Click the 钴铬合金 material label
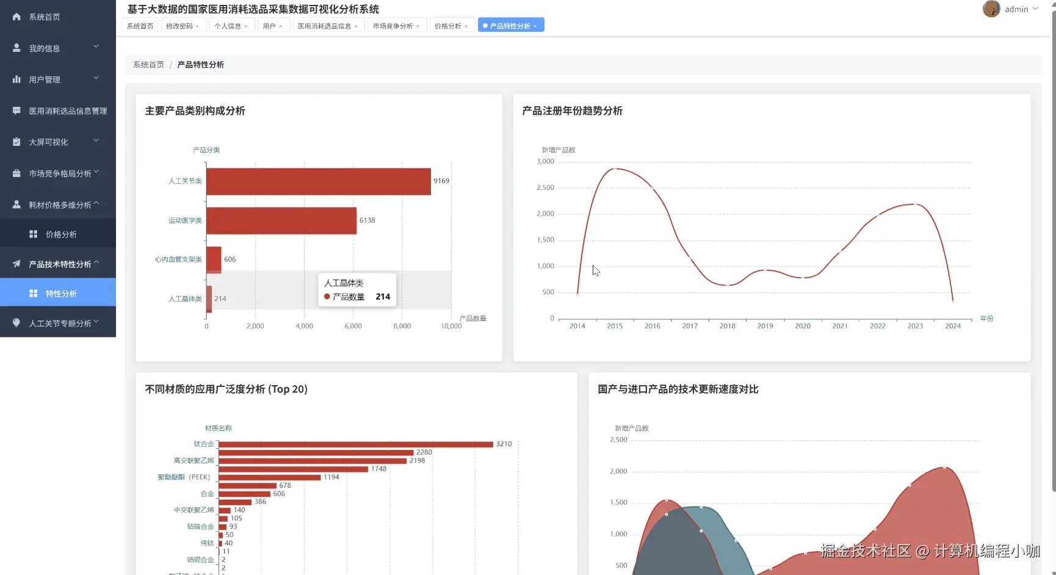The height and width of the screenshot is (575, 1056). (x=200, y=527)
